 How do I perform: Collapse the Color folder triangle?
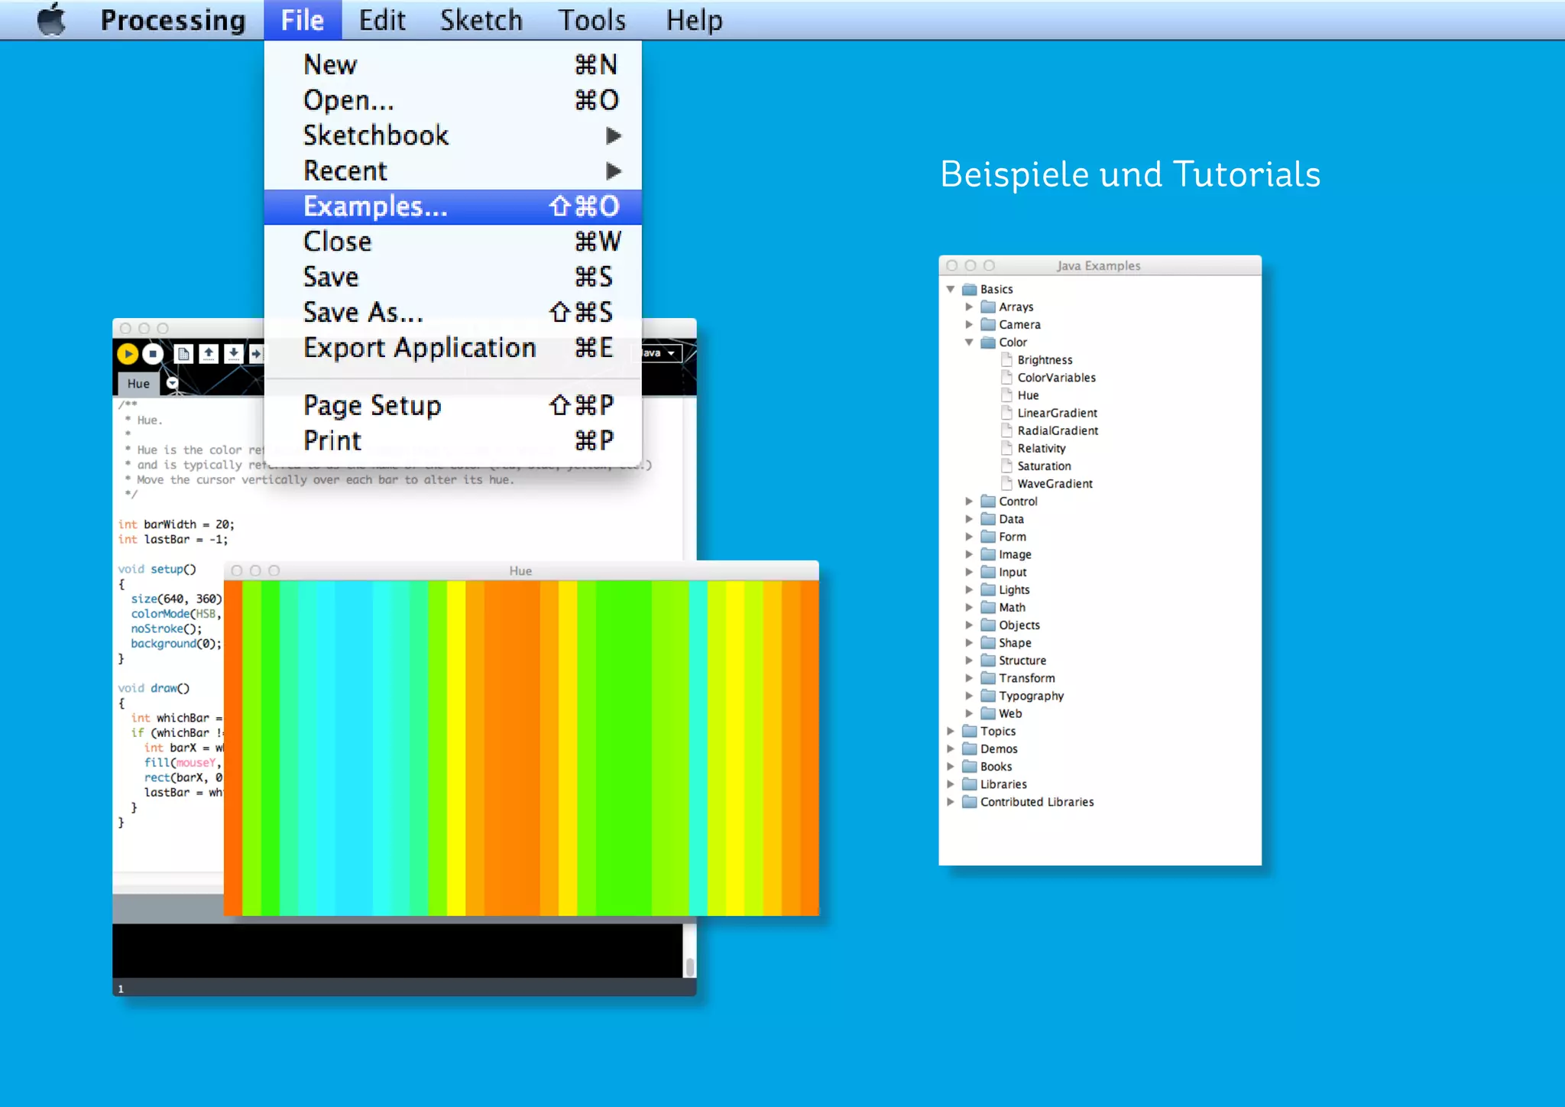tap(969, 342)
